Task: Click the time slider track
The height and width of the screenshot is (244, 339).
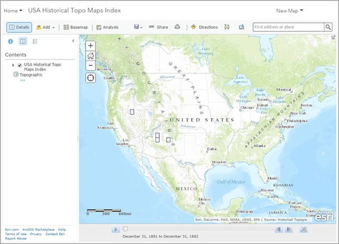Action: click(x=198, y=229)
